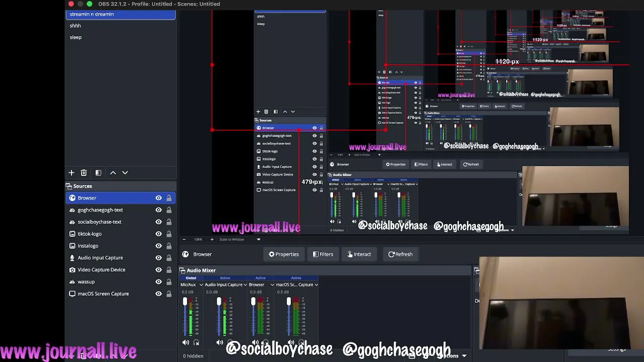Image resolution: width=644 pixels, height=362 pixels.
Task: Select the 'streamin n dreamin' scene
Action: click(121, 14)
